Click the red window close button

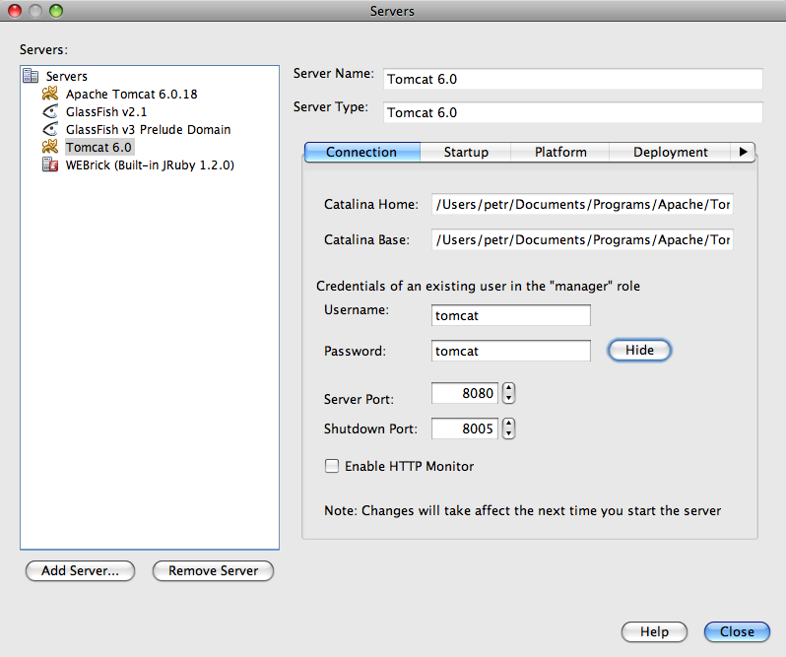[15, 11]
